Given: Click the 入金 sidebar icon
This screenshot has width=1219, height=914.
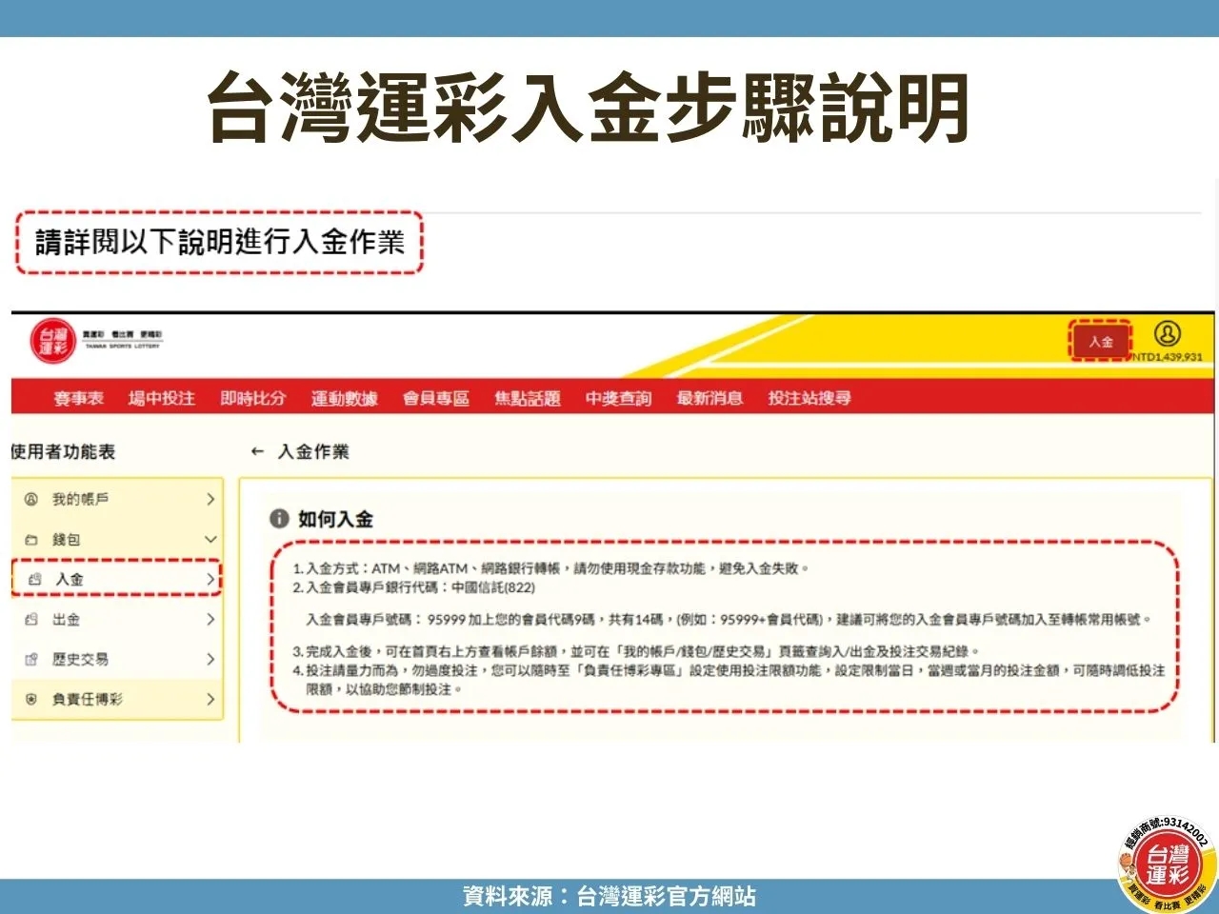Looking at the screenshot, I should click(x=35, y=579).
